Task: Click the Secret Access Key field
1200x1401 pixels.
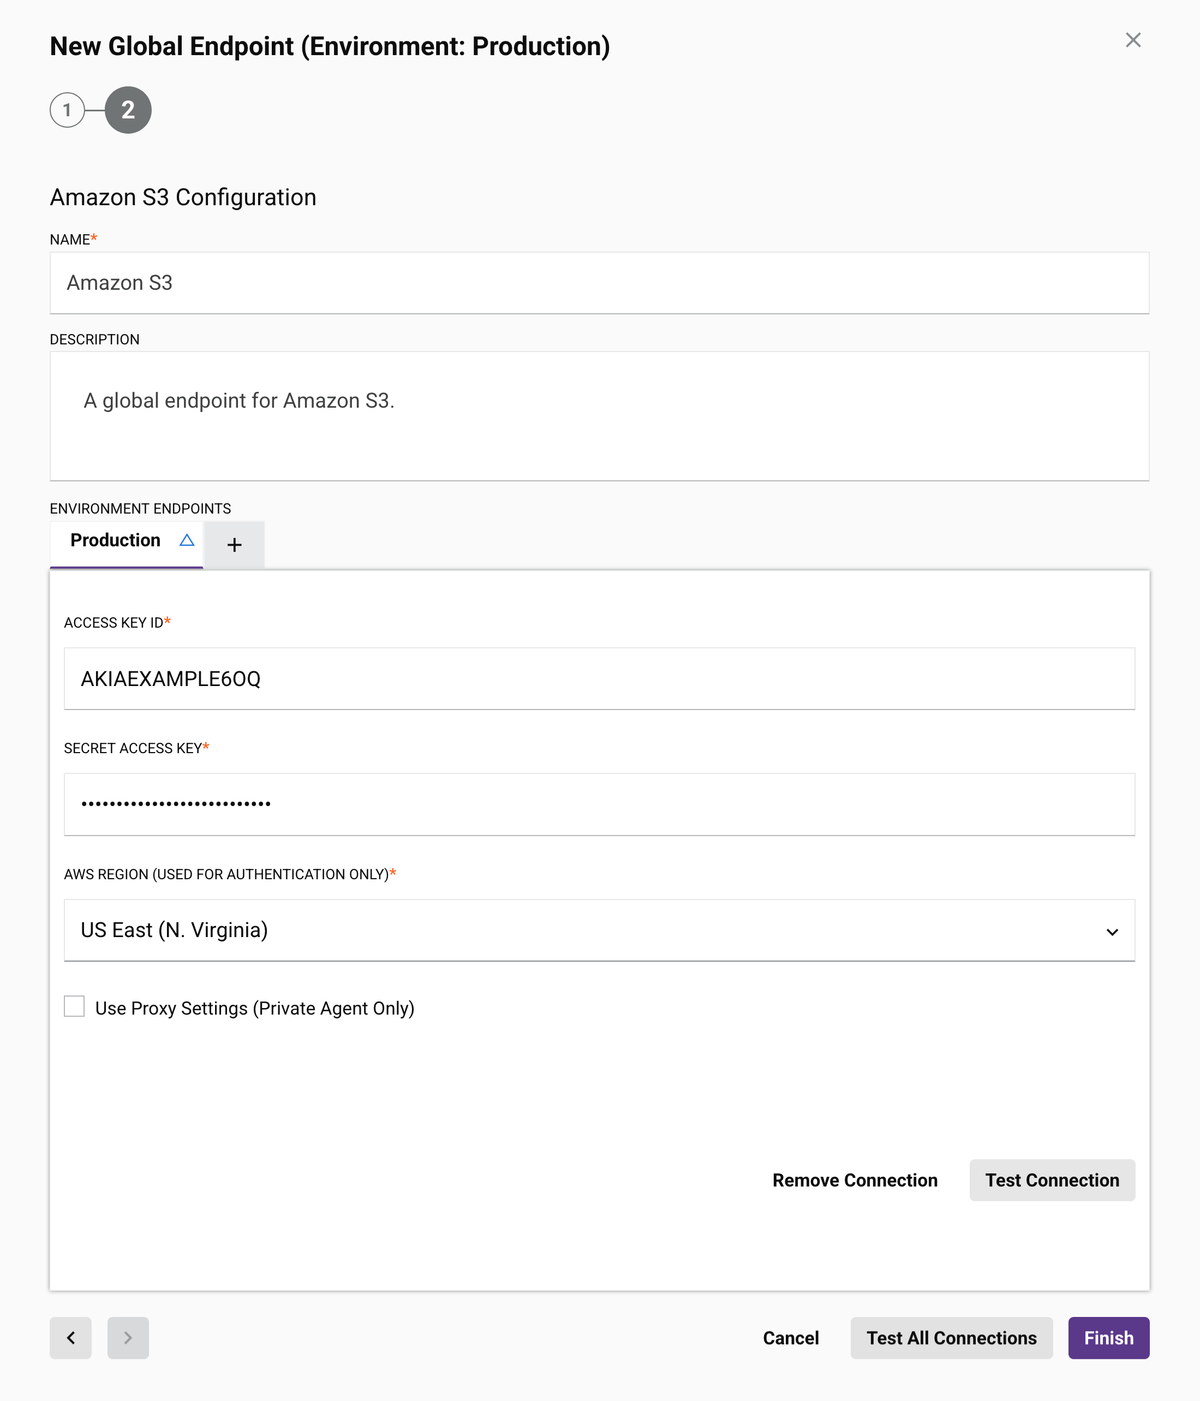Action: point(599,804)
